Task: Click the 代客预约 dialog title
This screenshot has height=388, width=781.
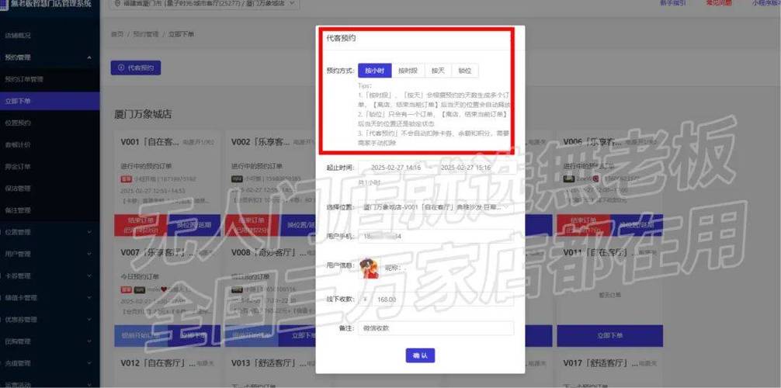Action: coord(341,38)
